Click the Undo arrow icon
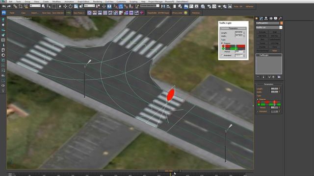The image size is (314, 176). tap(4, 6)
